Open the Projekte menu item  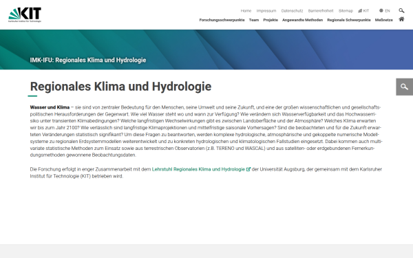pyautogui.click(x=271, y=20)
